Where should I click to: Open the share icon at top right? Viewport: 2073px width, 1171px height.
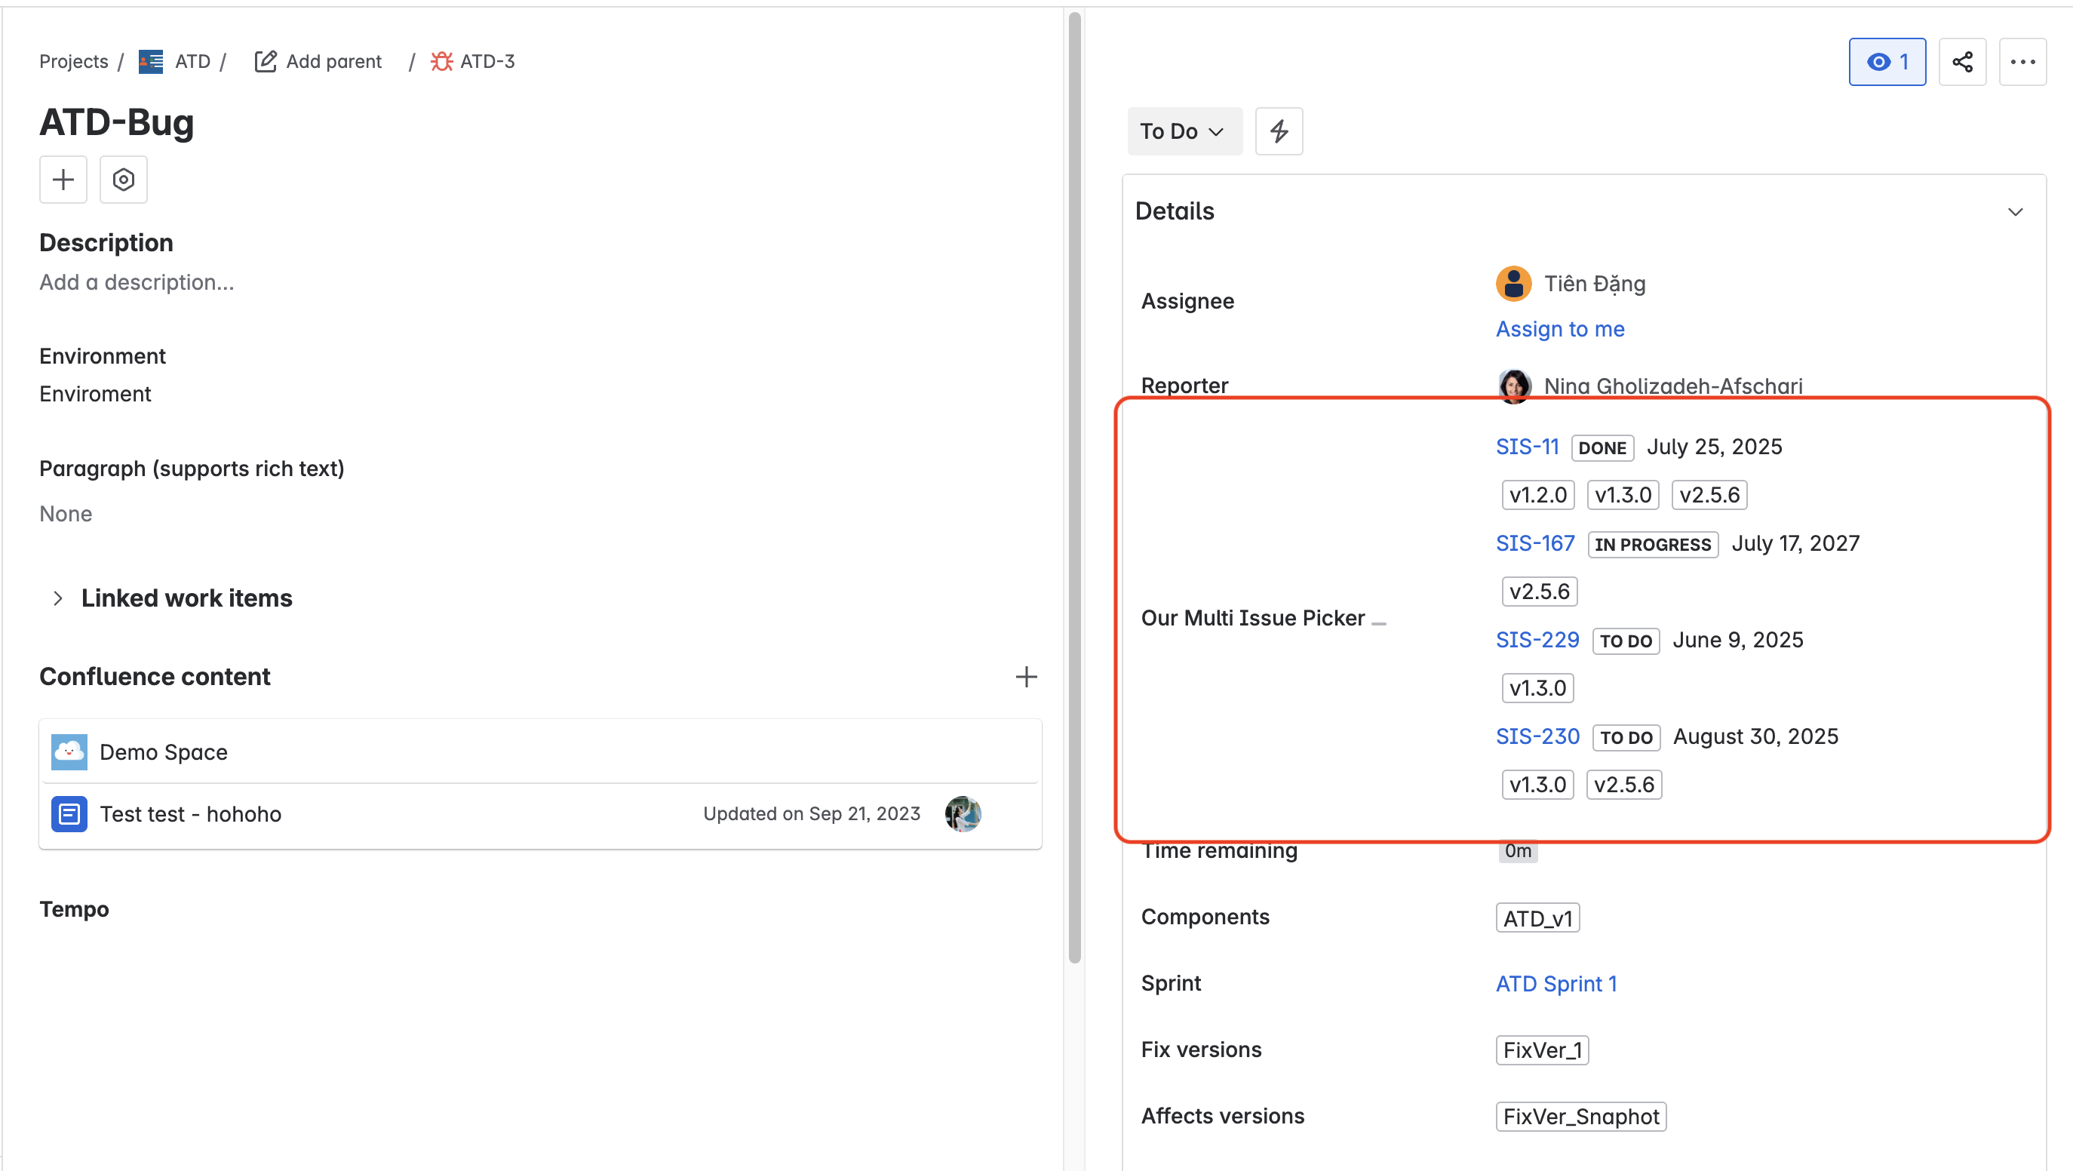1963,61
